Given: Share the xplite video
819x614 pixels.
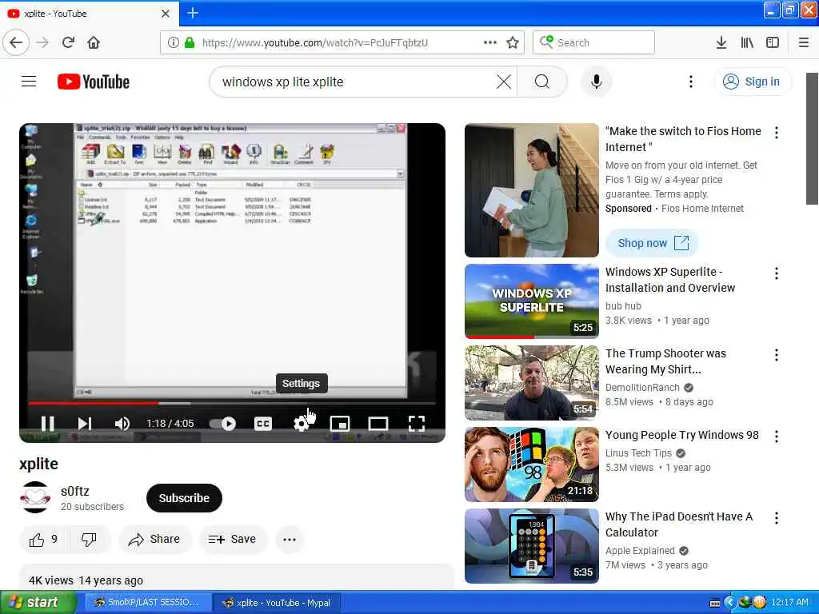Looking at the screenshot, I should pos(154,540).
